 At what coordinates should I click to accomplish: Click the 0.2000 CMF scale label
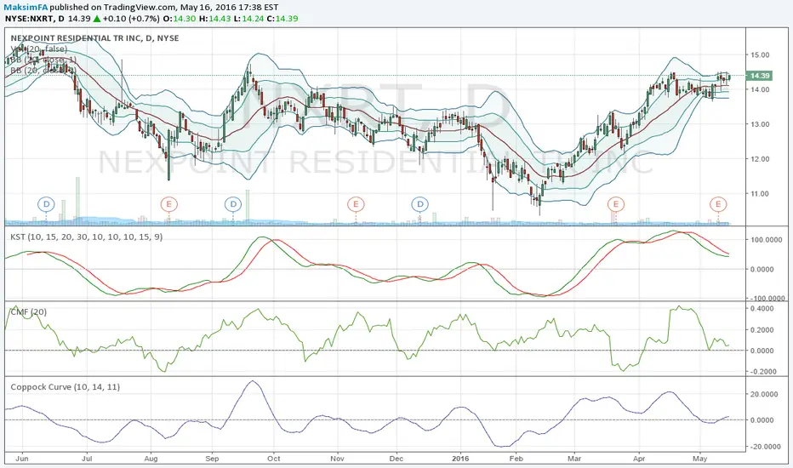click(762, 330)
